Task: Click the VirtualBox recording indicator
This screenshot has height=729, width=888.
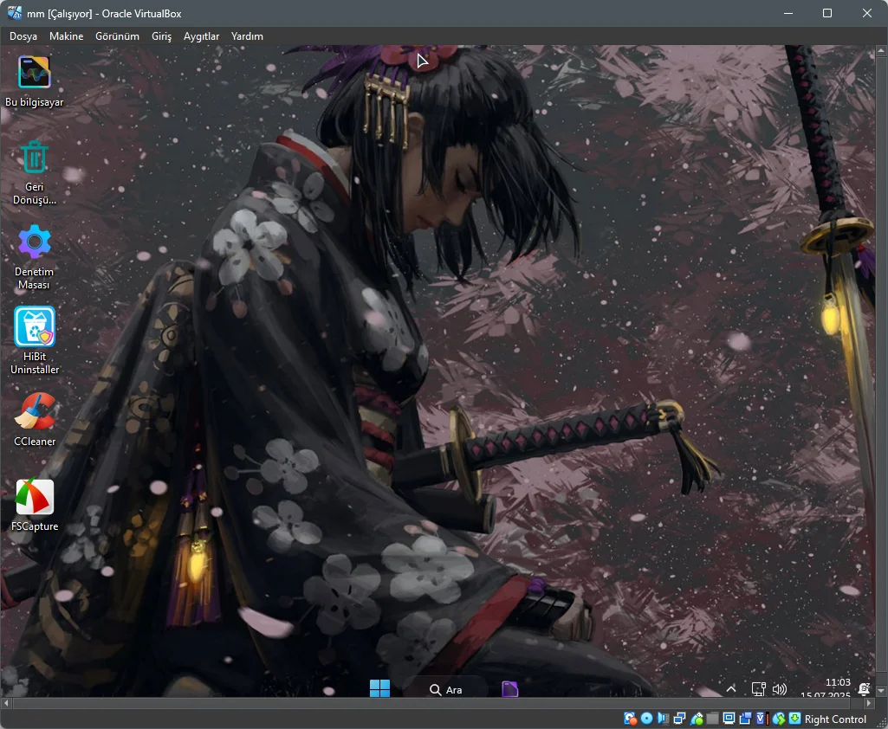Action: [x=745, y=719]
